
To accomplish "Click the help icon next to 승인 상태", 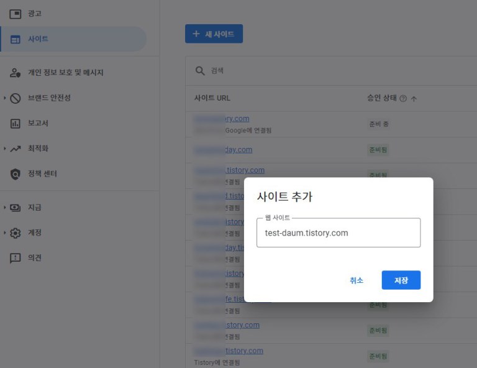I will pos(403,98).
